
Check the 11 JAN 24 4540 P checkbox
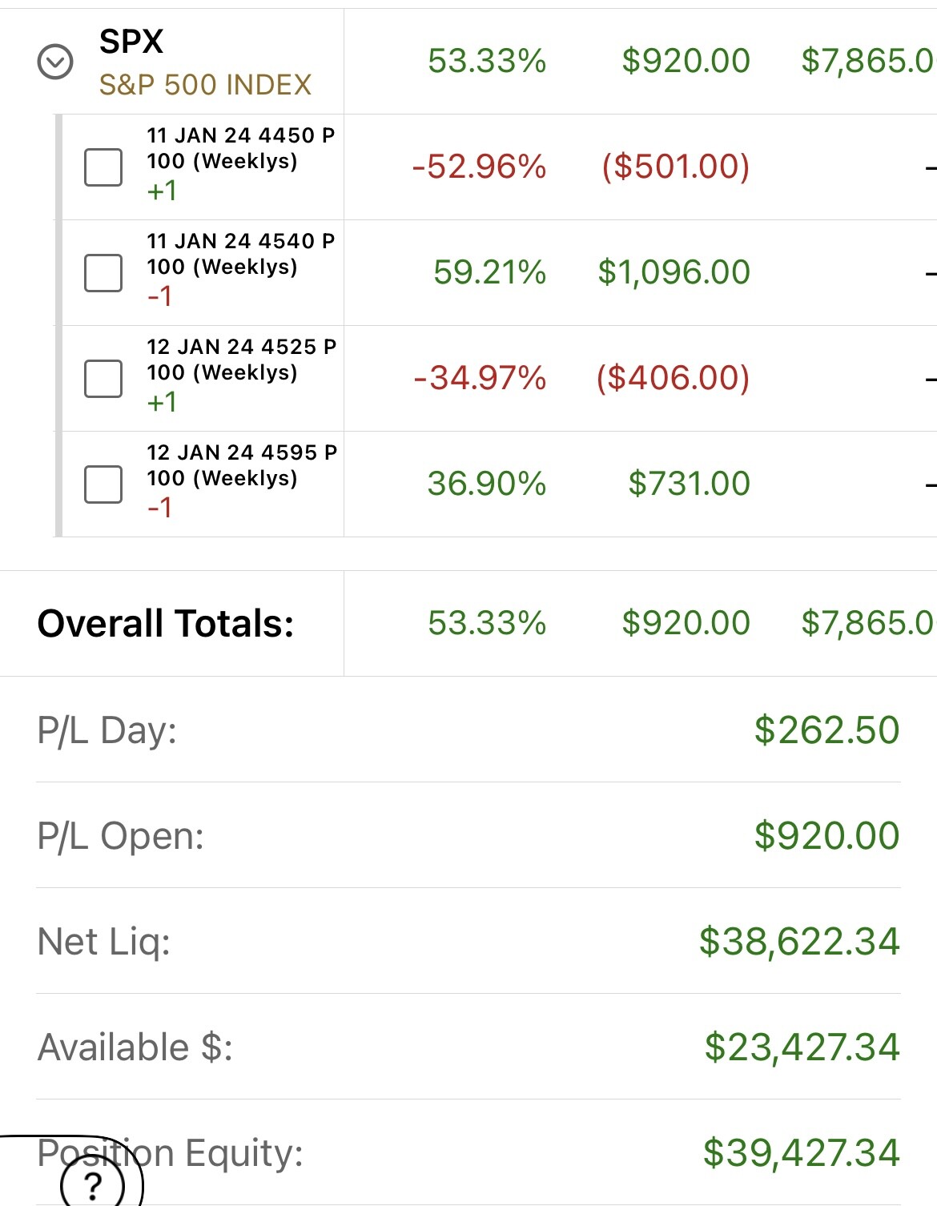click(103, 272)
